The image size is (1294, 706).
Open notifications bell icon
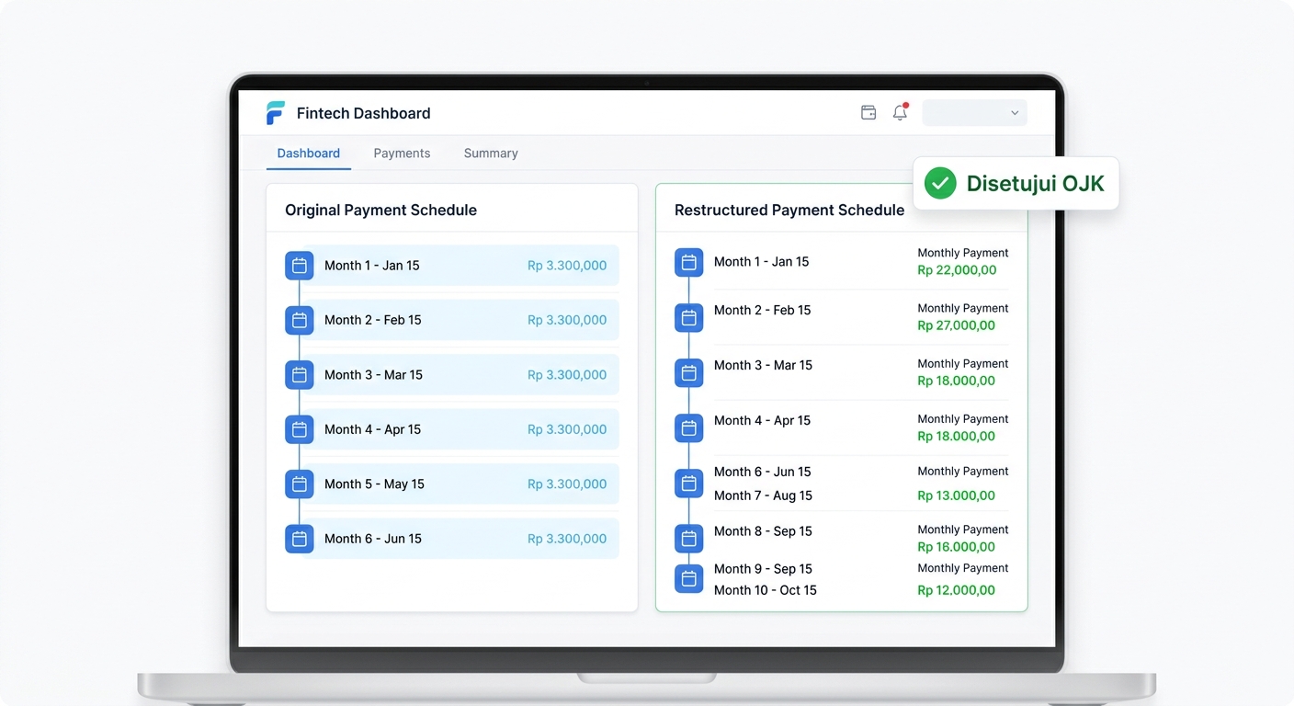[x=901, y=112]
